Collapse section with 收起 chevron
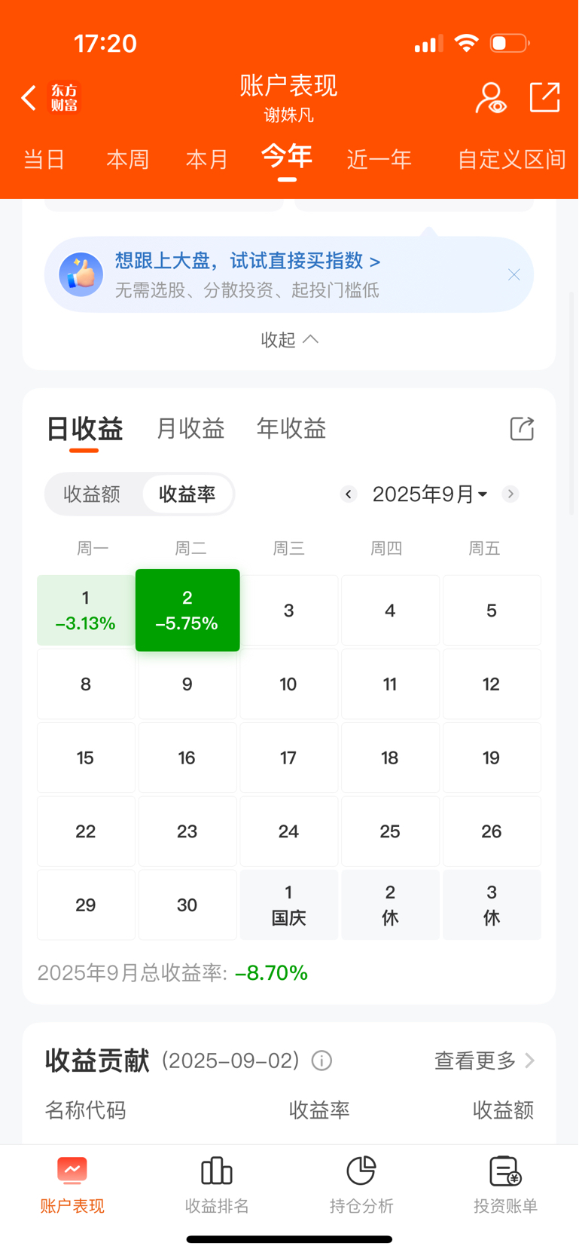579x1255 pixels. click(290, 340)
